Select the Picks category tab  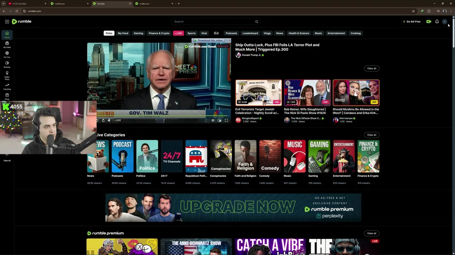tap(109, 33)
